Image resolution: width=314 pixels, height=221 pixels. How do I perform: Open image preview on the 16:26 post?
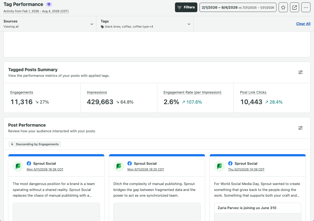point(56,212)
